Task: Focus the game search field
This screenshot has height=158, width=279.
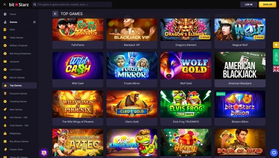Action: 72,4
